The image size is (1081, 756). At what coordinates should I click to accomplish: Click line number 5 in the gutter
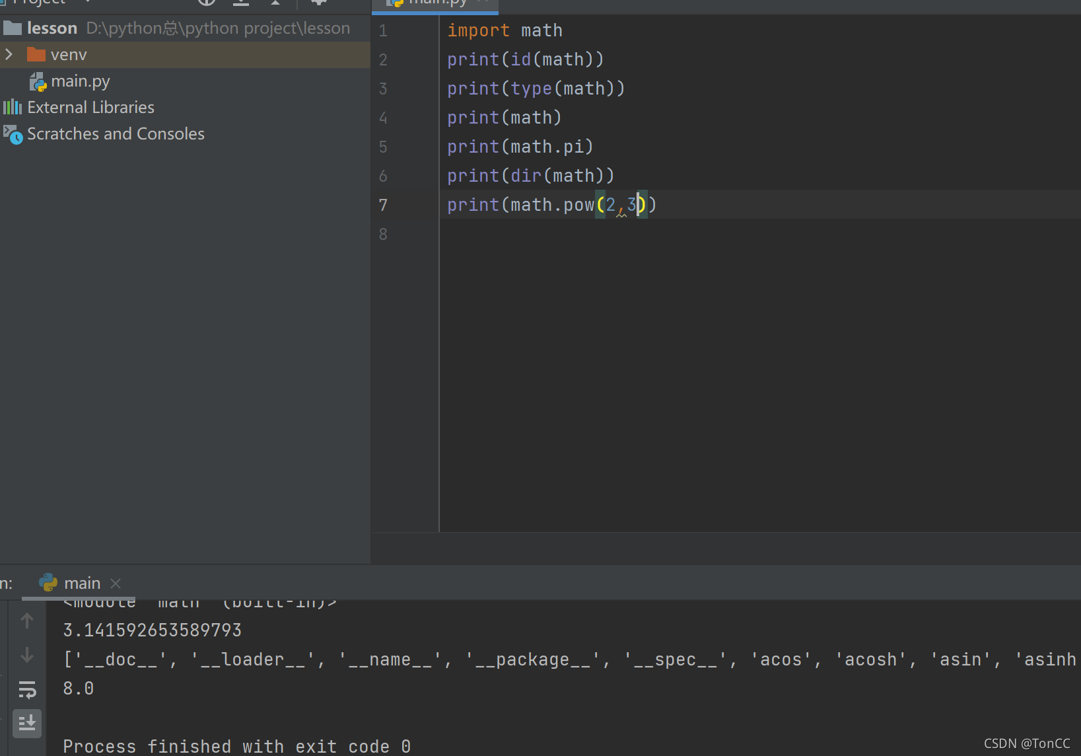pyautogui.click(x=383, y=147)
